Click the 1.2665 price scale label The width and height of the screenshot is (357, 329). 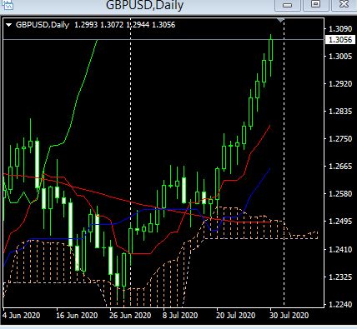(x=340, y=167)
